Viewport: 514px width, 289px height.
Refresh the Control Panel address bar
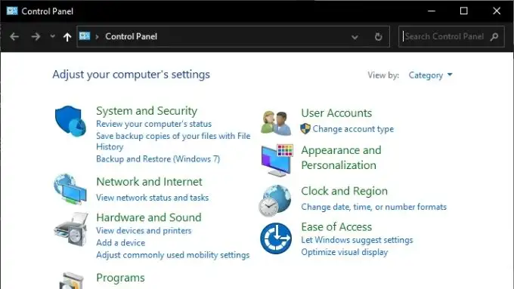click(x=378, y=37)
